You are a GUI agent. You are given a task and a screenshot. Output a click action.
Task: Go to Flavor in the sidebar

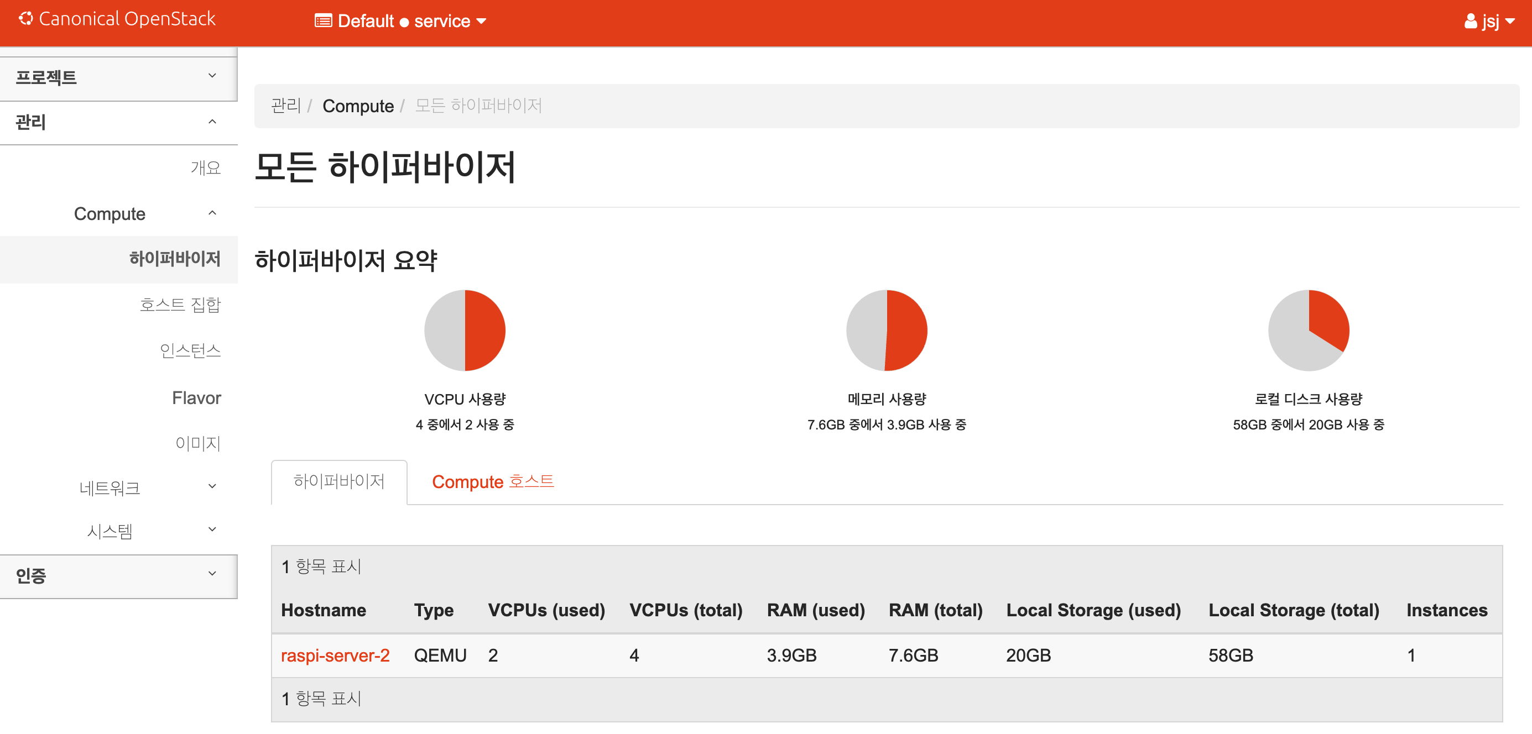[x=196, y=397]
